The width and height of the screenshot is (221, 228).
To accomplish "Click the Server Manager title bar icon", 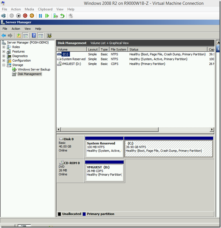I will (x=3, y=22).
